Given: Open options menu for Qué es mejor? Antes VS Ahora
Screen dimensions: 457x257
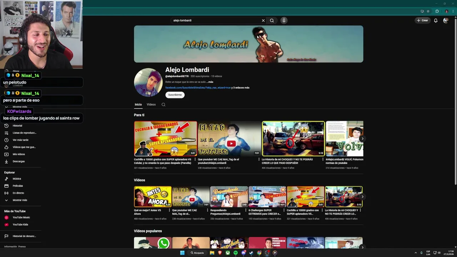Looking at the screenshot, I should click(170, 210).
